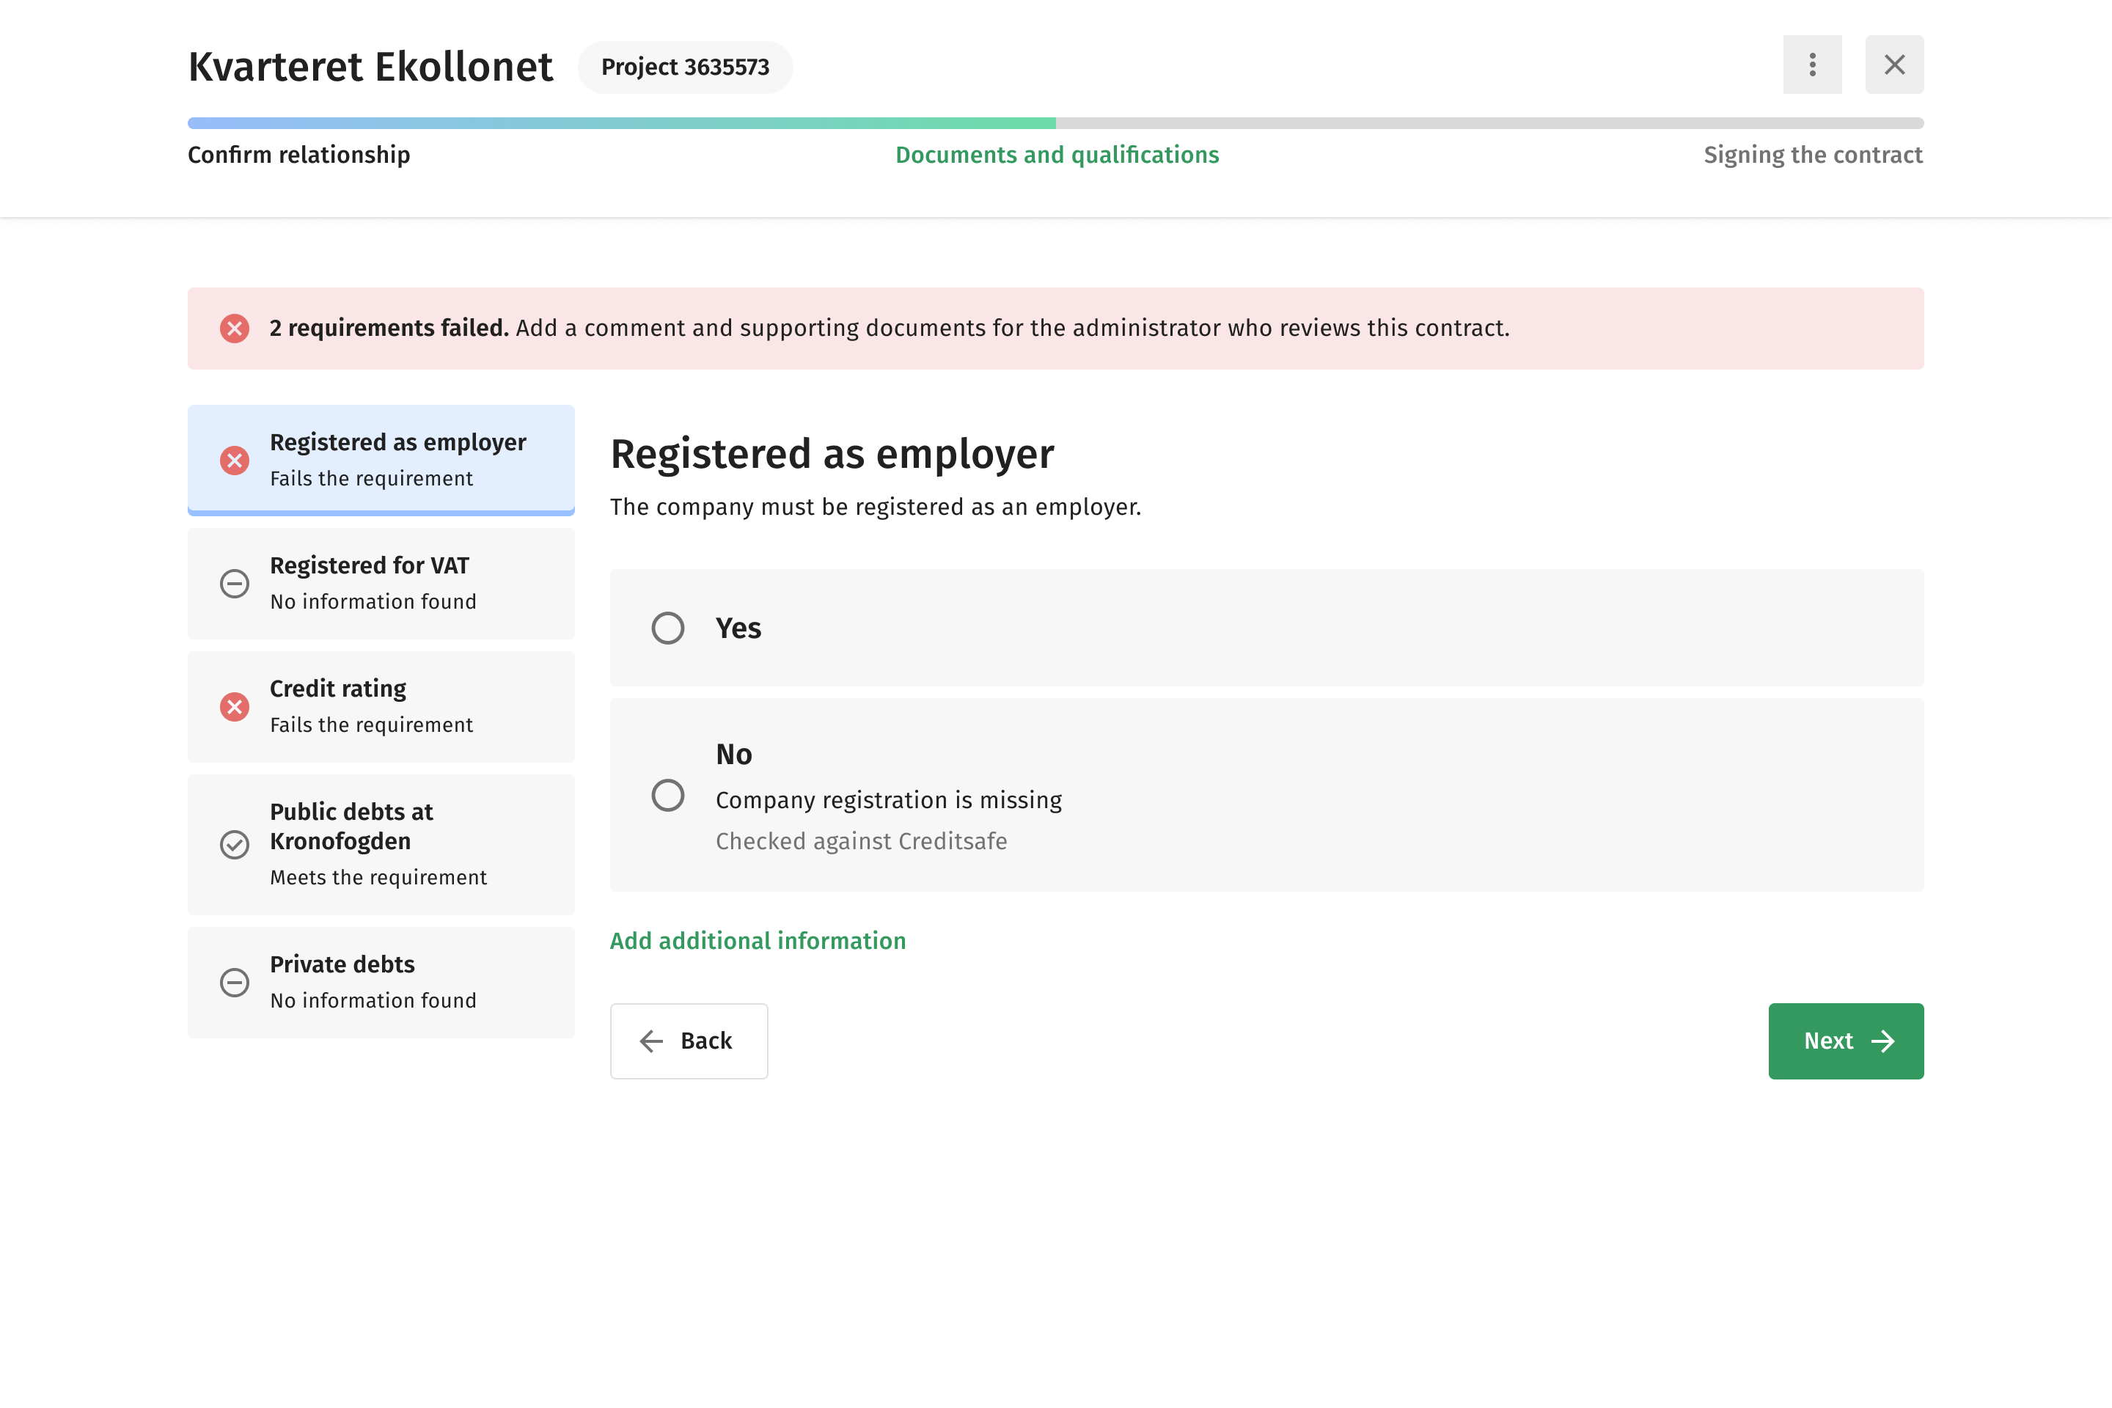The height and width of the screenshot is (1408, 2112).
Task: Open the three-dot more options menu
Action: pyautogui.click(x=1812, y=65)
